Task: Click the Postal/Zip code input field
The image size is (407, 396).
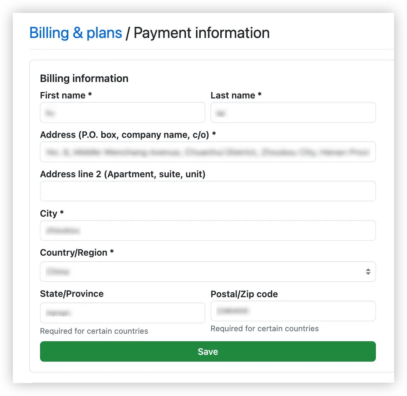Action: pyautogui.click(x=293, y=311)
